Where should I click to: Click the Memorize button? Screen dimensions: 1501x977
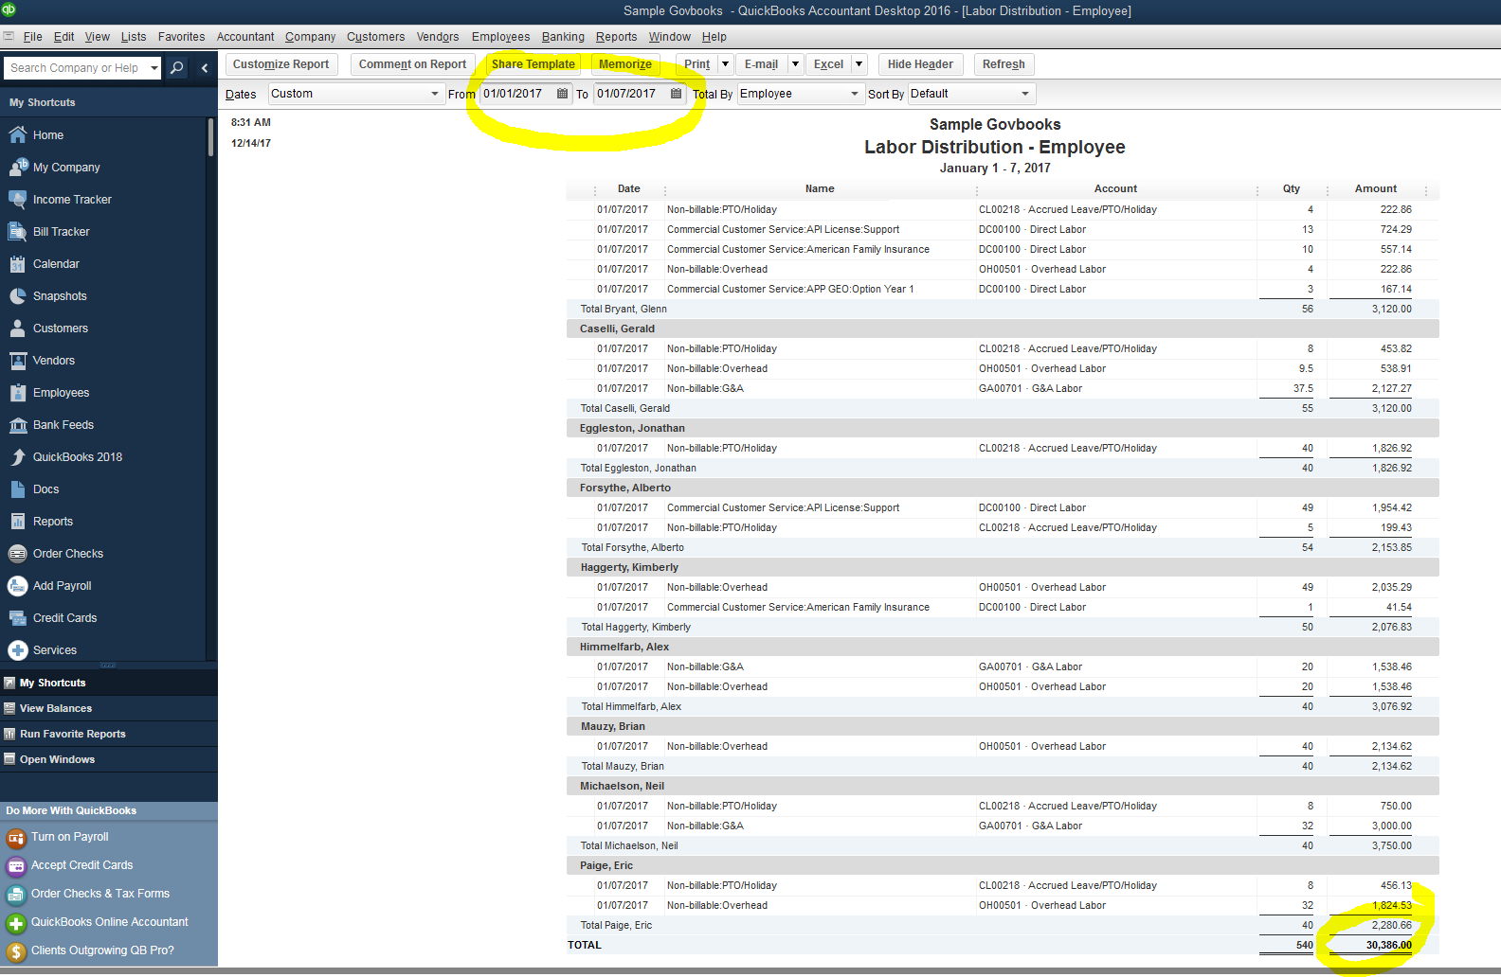point(625,64)
